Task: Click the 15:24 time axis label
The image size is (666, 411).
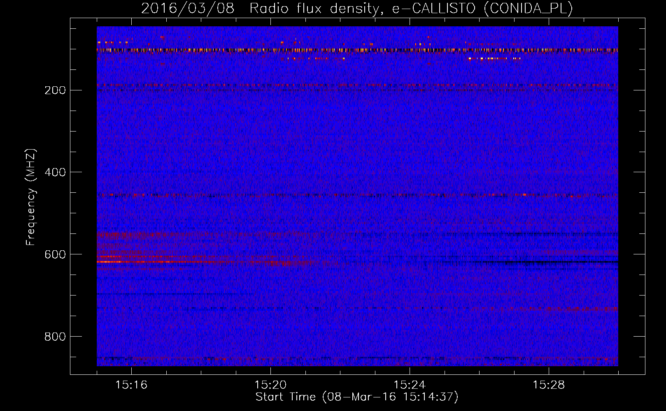Action: coord(410,385)
